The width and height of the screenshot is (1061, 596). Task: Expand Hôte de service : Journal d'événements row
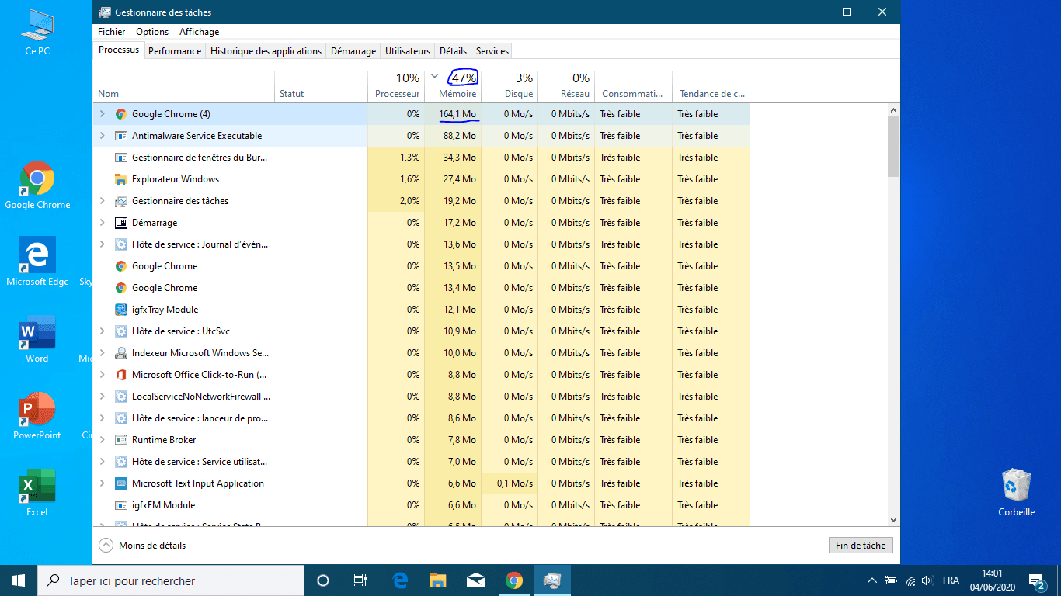(102, 244)
